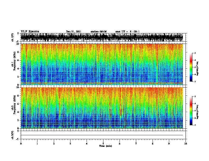The height and width of the screenshot is (161, 209).
Task: Click the ch.1 colorbar log(PSD) unit label
Action: coord(198,69)
